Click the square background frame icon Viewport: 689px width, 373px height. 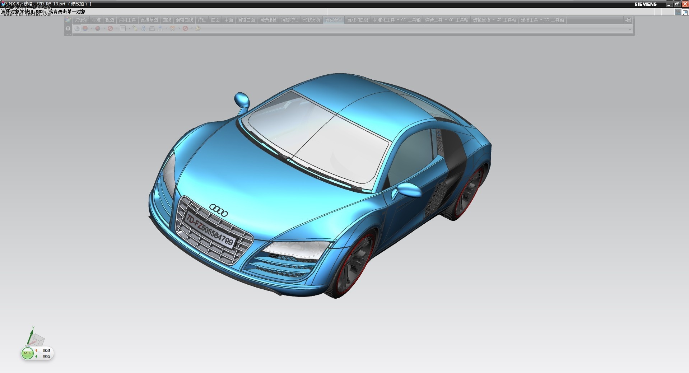tap(123, 28)
